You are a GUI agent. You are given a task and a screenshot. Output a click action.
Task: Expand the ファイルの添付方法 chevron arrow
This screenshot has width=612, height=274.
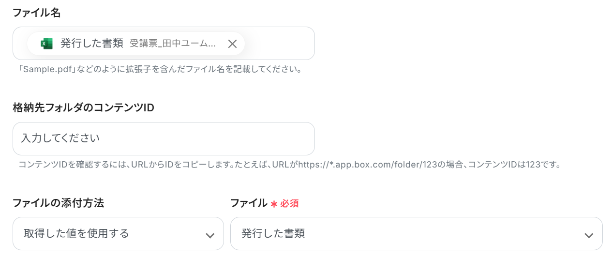(x=210, y=235)
